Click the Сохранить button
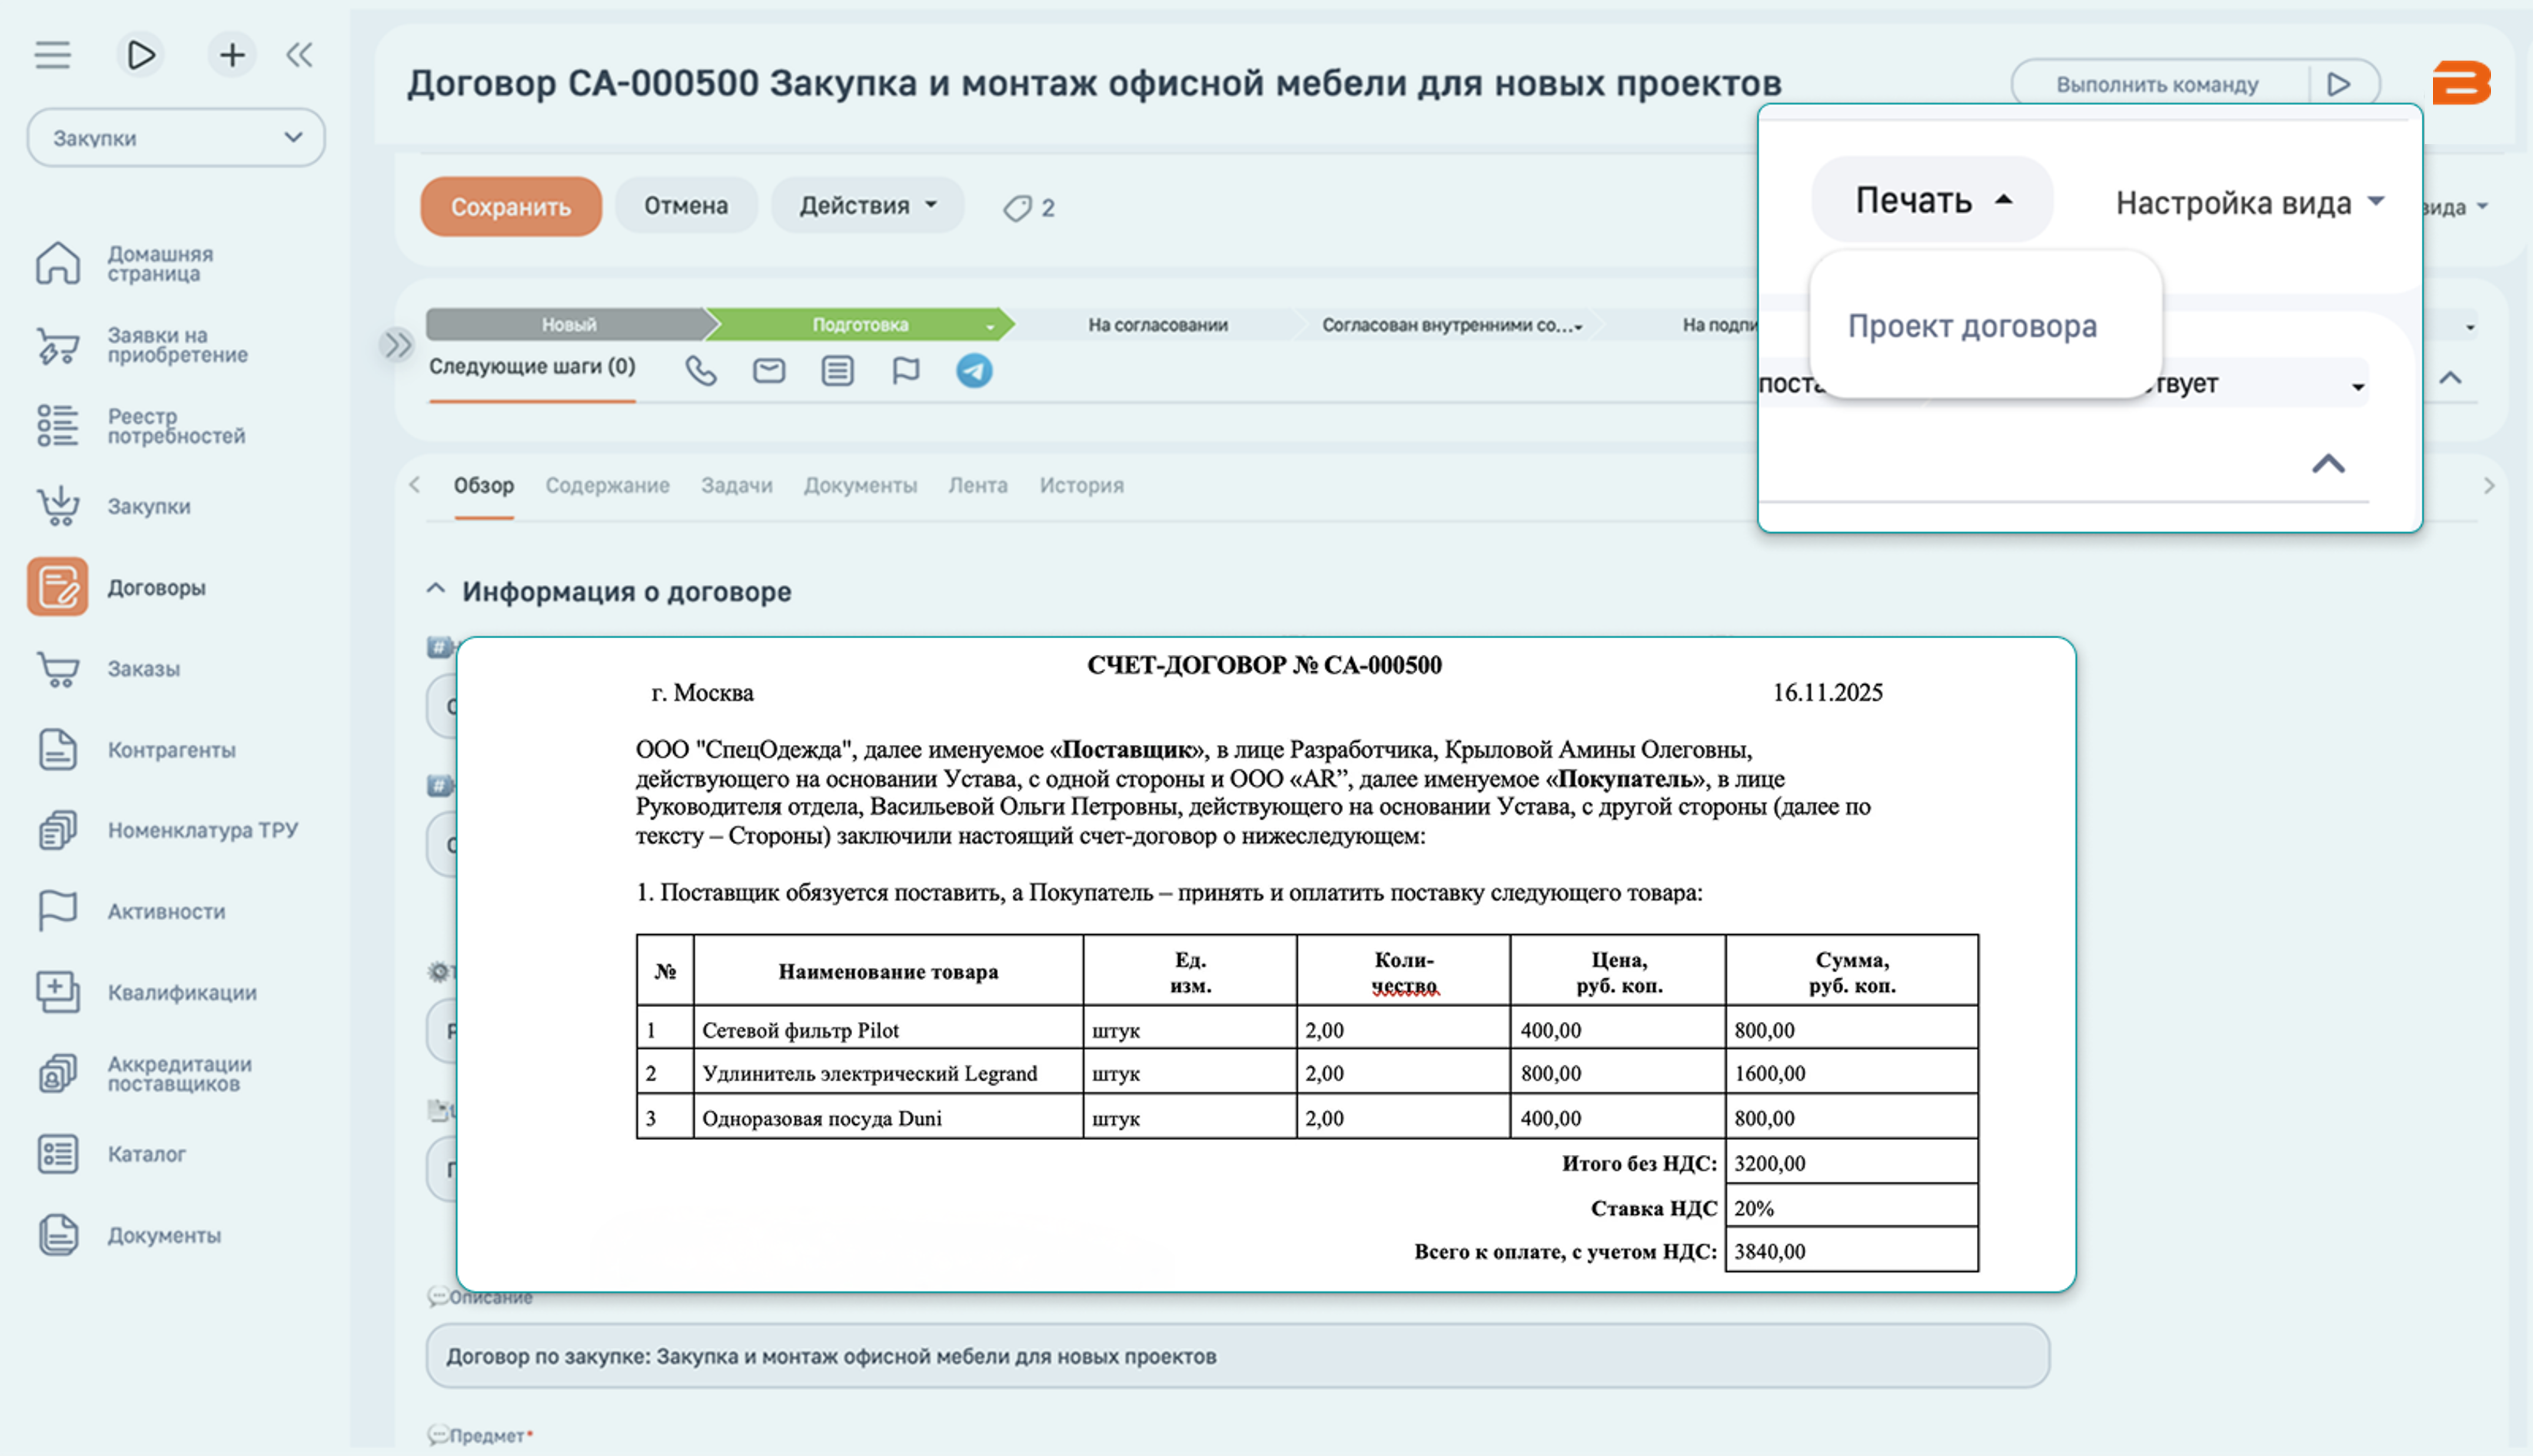2533x1456 pixels. (511, 206)
